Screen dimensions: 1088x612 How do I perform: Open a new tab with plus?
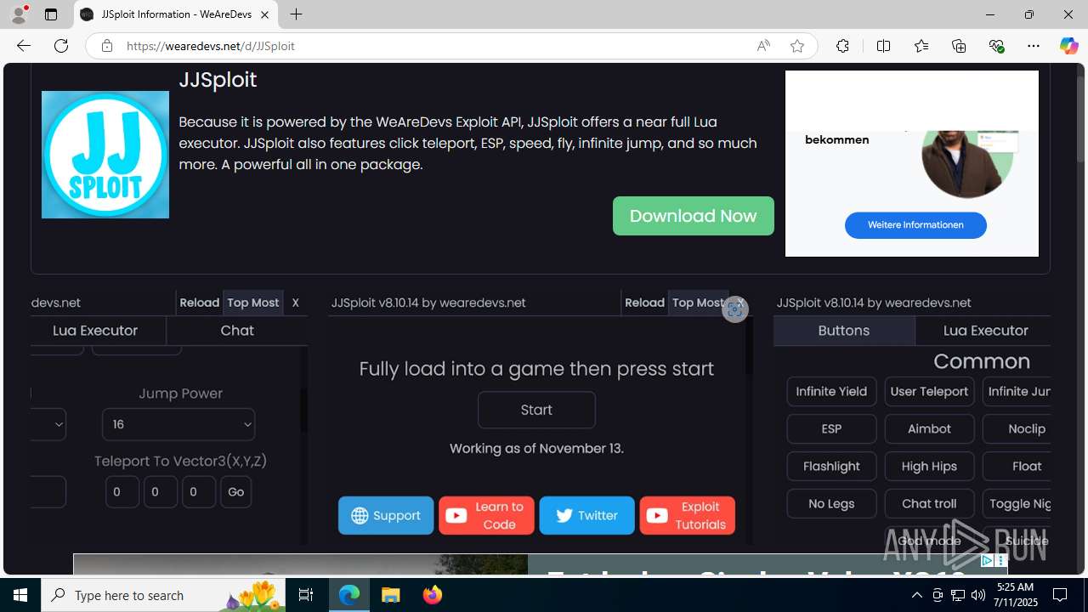(296, 14)
